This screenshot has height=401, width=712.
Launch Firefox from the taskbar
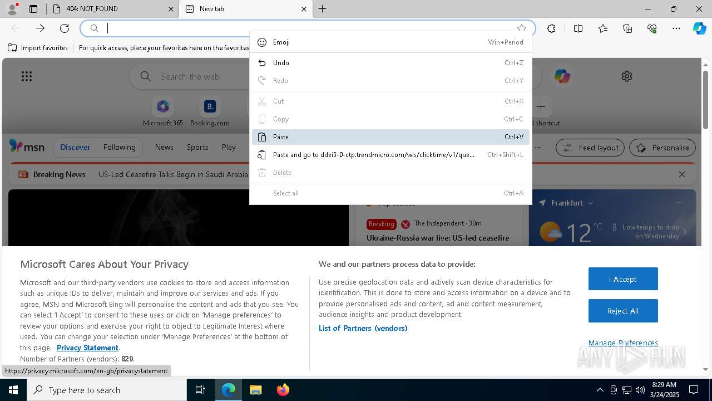coord(283,390)
